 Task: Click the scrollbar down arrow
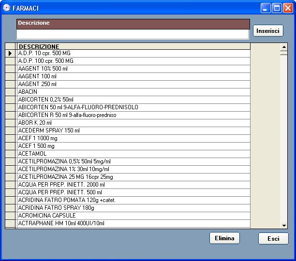(x=284, y=225)
